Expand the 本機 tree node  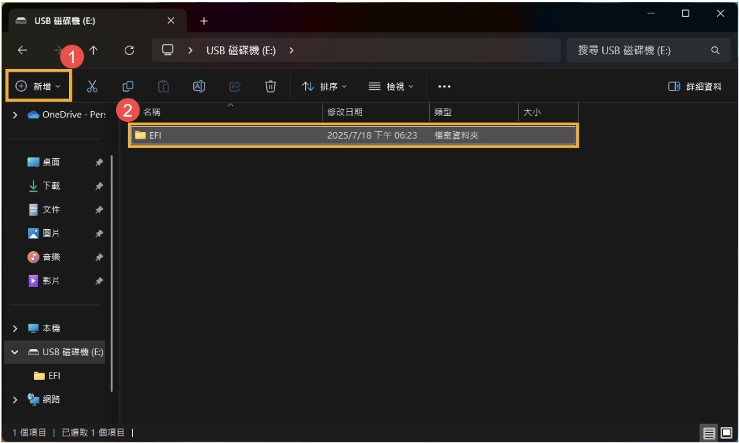(15, 328)
